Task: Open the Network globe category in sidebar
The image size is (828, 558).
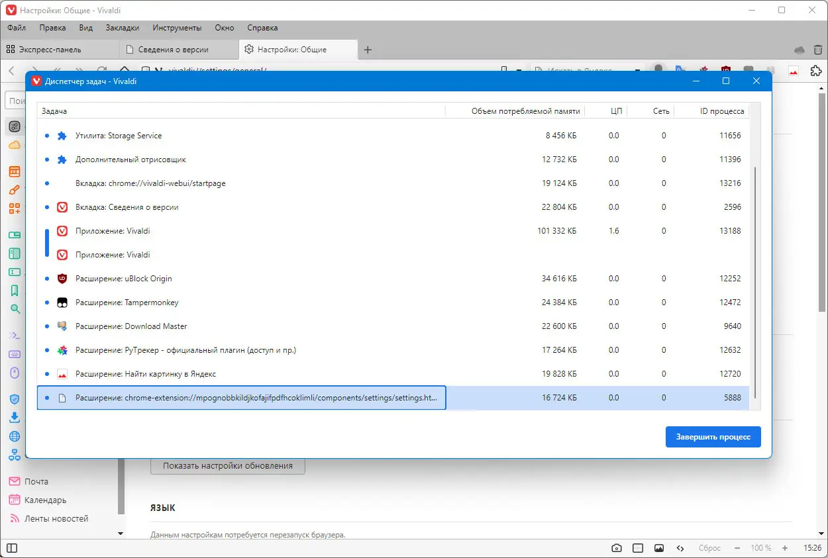Action: point(14,436)
